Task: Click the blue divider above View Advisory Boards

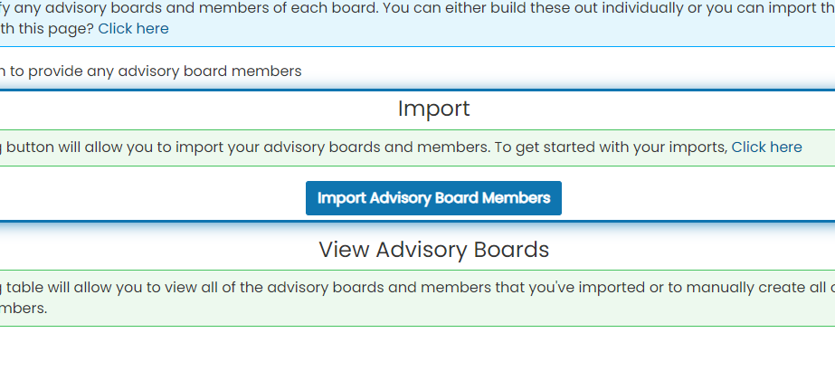Action: tap(418, 221)
